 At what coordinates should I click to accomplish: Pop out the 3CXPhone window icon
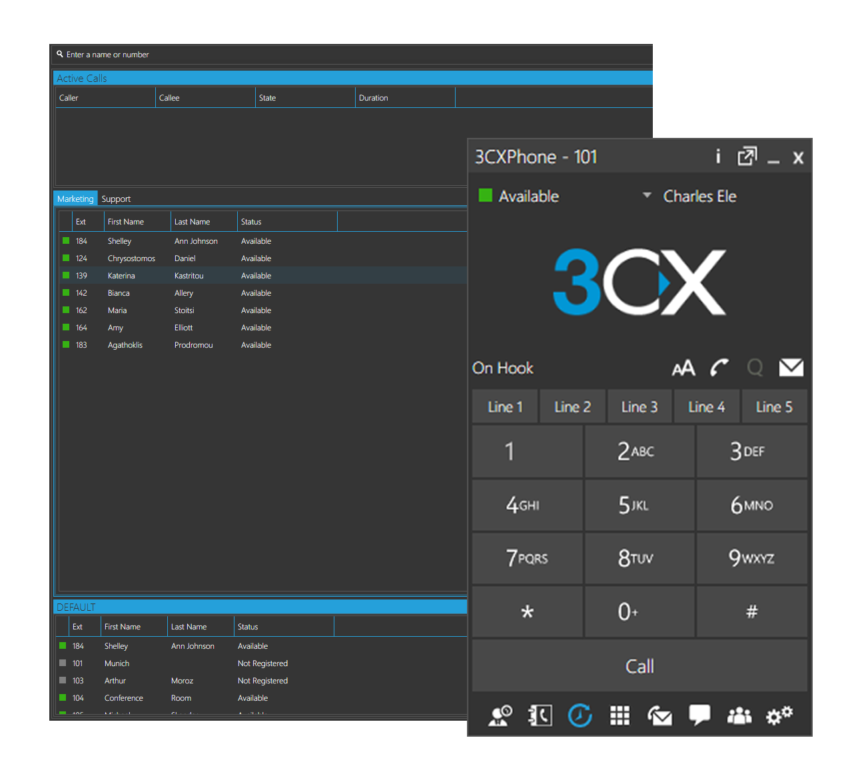click(747, 157)
